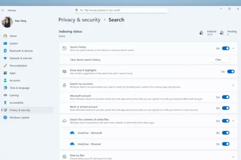This screenshot has height=160, width=241.
Task: Clear device search history button
Action: (x=218, y=60)
